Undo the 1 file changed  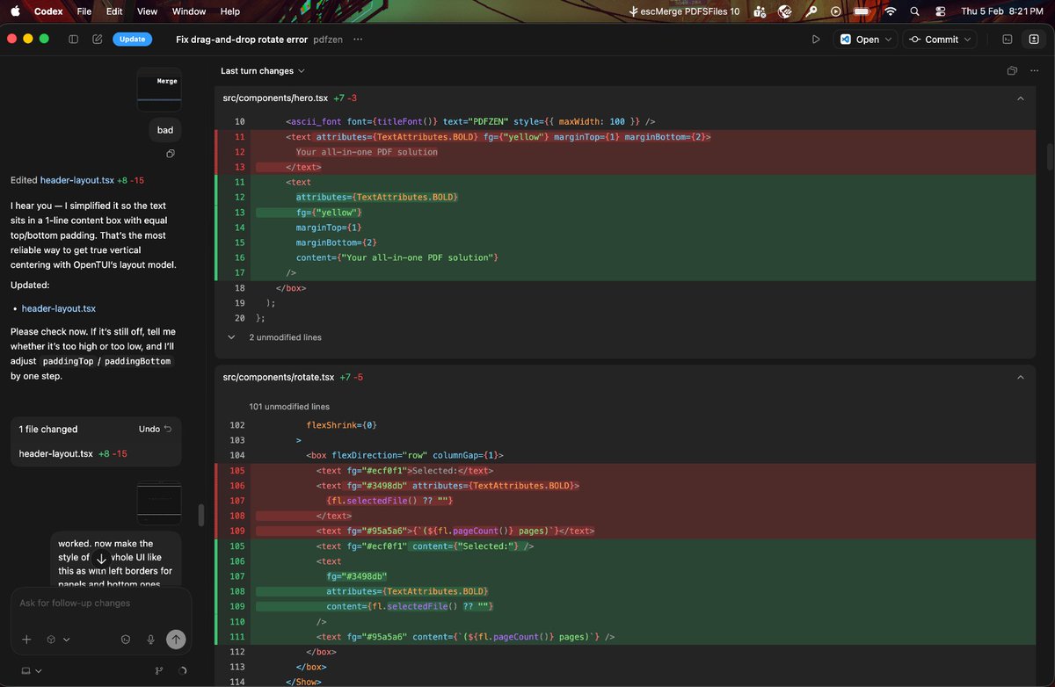click(x=155, y=430)
